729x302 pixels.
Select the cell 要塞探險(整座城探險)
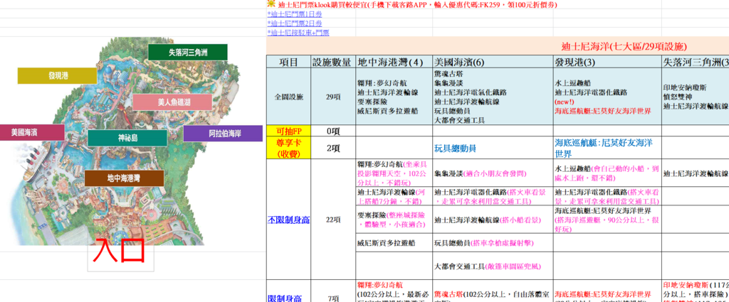[x=394, y=220]
